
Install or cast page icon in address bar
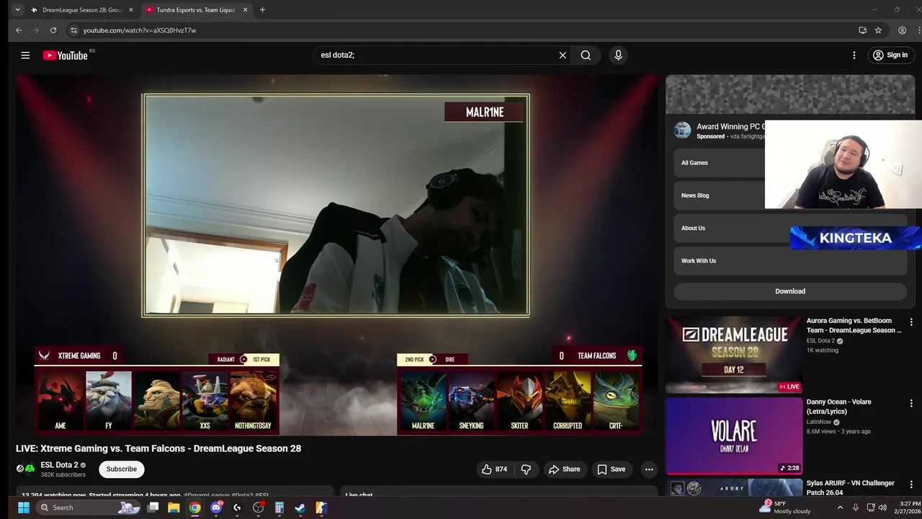click(862, 30)
